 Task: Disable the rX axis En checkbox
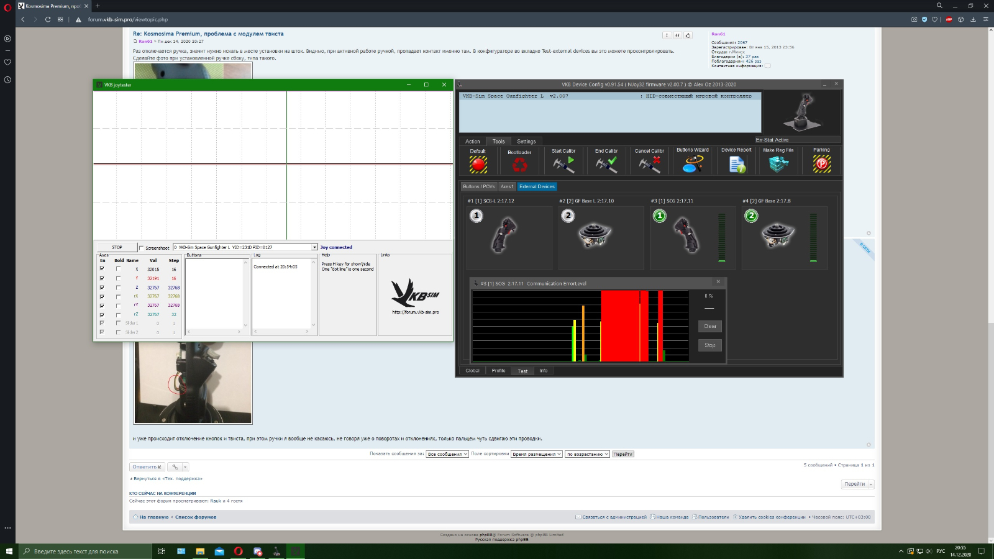(102, 296)
